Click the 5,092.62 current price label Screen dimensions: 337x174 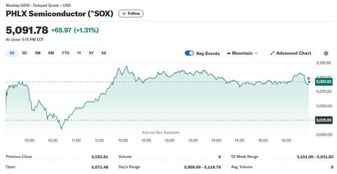click(324, 82)
